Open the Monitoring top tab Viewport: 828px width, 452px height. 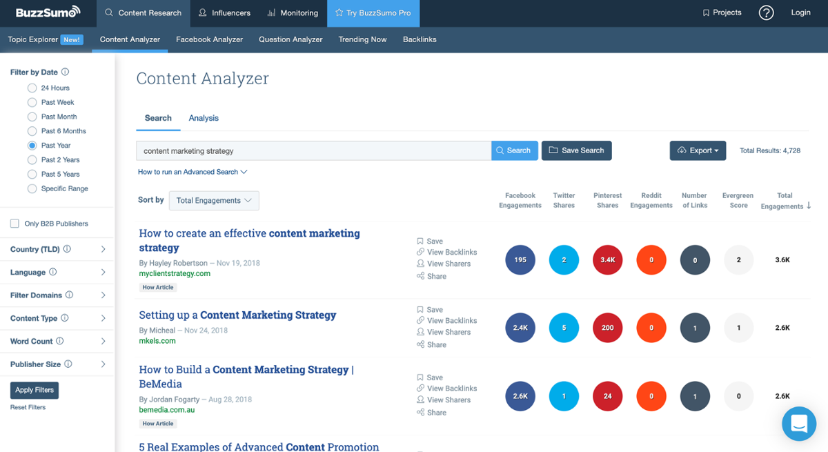pos(293,13)
